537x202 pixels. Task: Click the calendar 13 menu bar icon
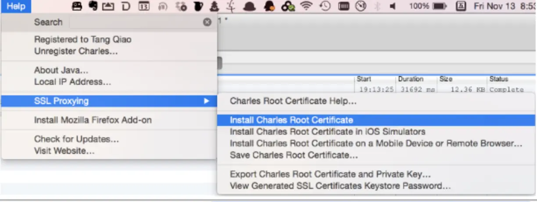(x=144, y=6)
